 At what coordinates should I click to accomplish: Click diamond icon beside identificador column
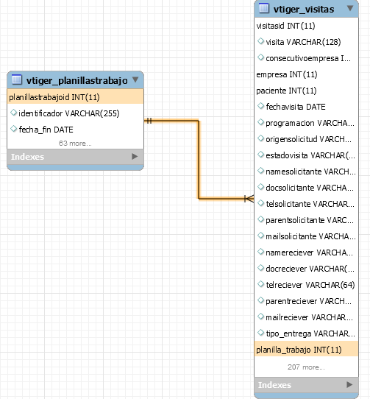pos(13,113)
